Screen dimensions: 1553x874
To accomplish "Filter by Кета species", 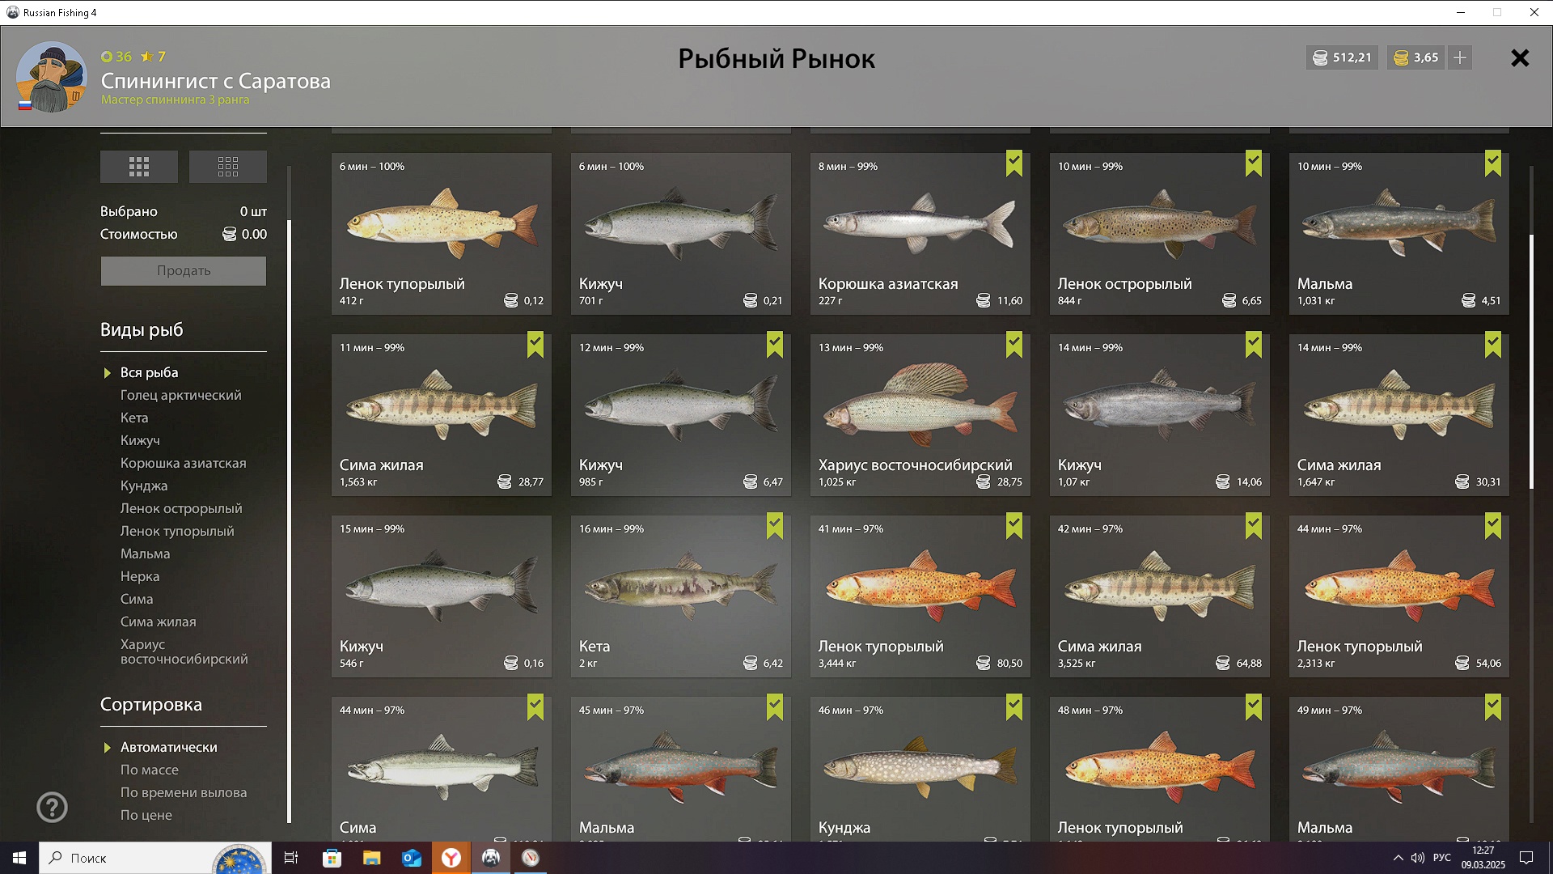I will 134,418.
